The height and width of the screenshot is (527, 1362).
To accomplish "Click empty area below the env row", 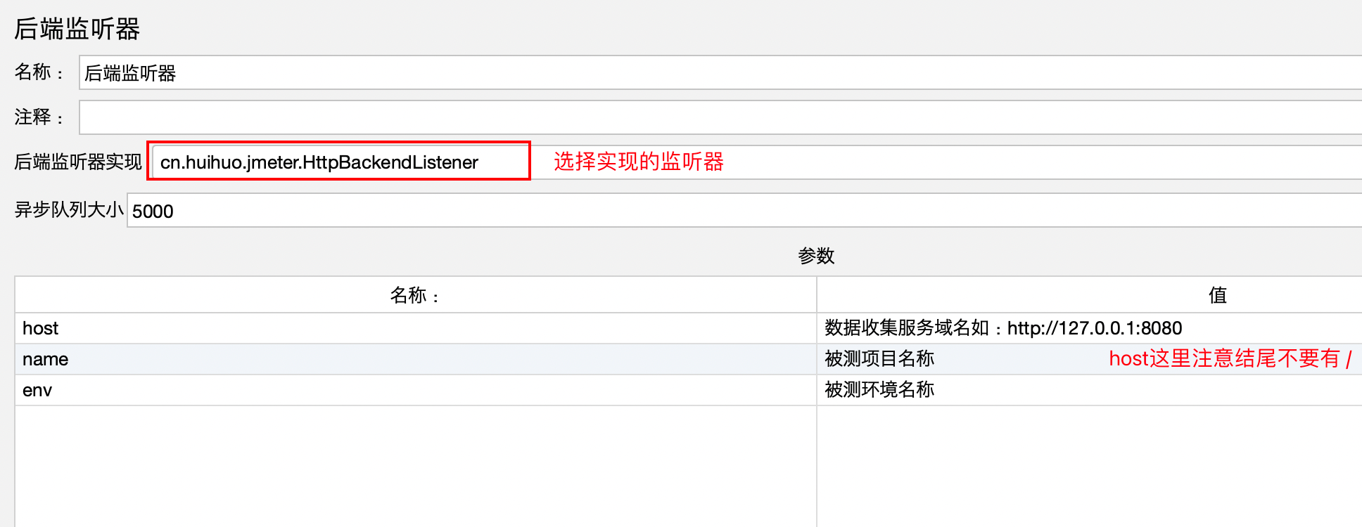I will click(x=415, y=464).
